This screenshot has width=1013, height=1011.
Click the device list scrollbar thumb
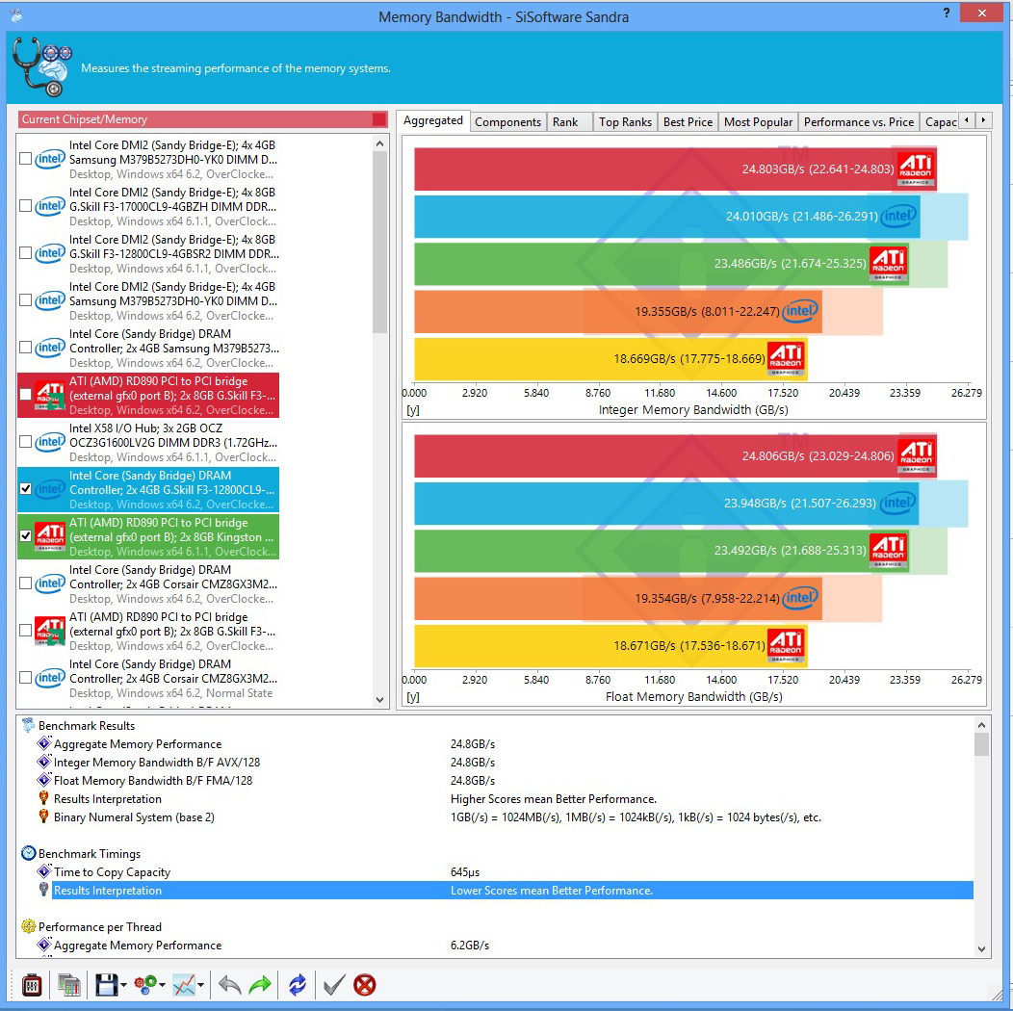click(379, 243)
